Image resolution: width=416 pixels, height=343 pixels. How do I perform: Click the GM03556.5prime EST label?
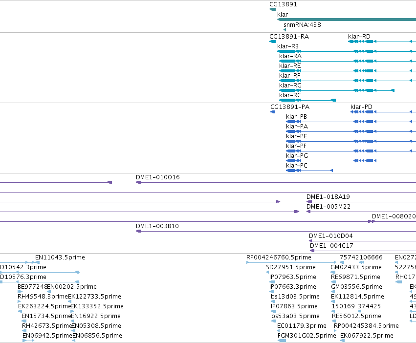(356, 287)
